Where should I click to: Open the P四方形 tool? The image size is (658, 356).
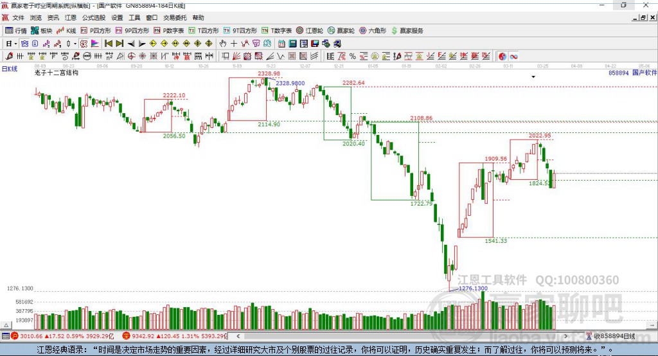coord(96,31)
